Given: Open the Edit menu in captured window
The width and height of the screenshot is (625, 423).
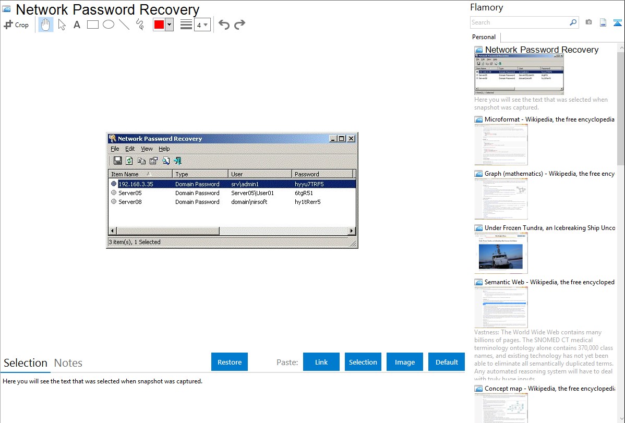Looking at the screenshot, I should 130,149.
